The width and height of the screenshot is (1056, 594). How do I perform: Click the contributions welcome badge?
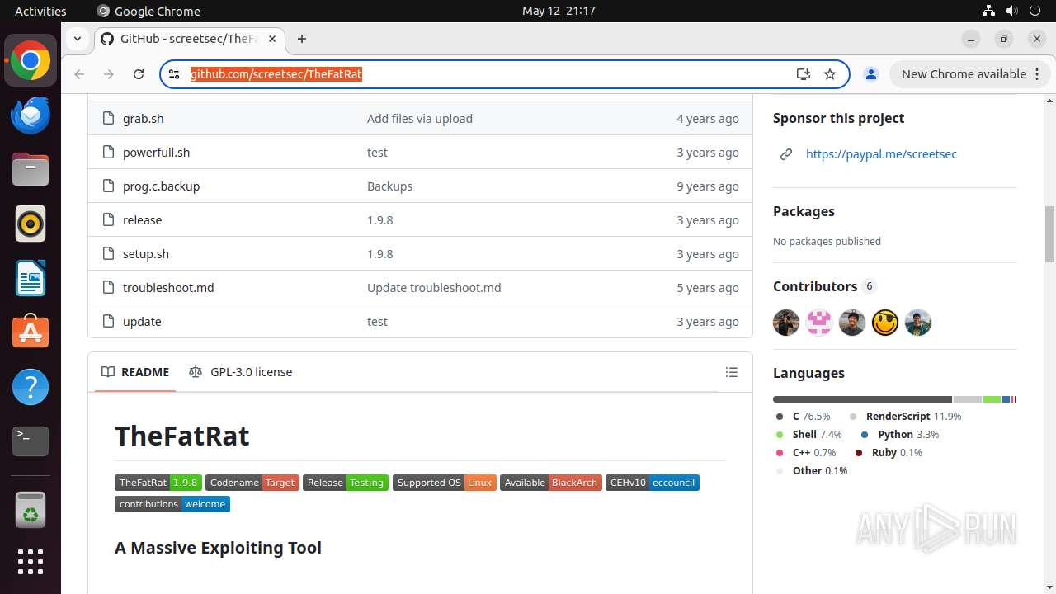point(172,504)
